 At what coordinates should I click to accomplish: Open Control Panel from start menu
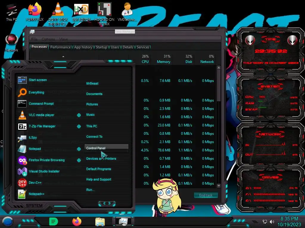(106, 148)
